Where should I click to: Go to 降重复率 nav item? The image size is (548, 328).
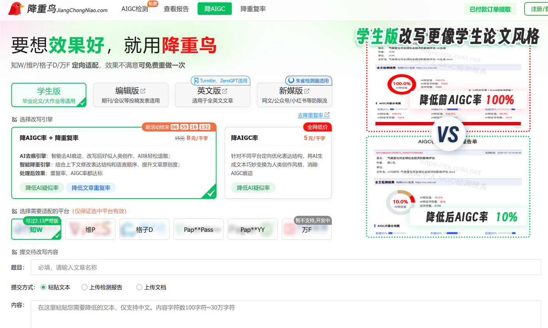(x=253, y=9)
